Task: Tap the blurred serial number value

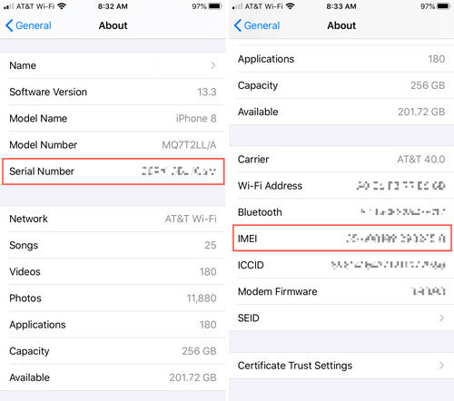Action: pos(179,171)
